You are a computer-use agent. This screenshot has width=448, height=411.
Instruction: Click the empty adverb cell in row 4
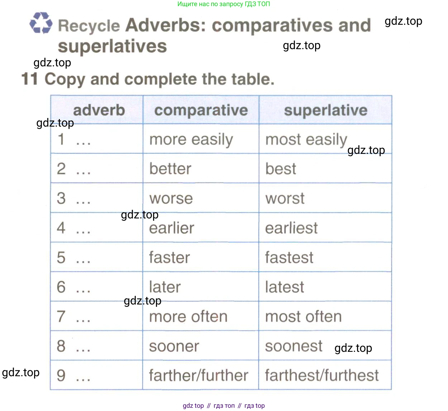pos(97,228)
